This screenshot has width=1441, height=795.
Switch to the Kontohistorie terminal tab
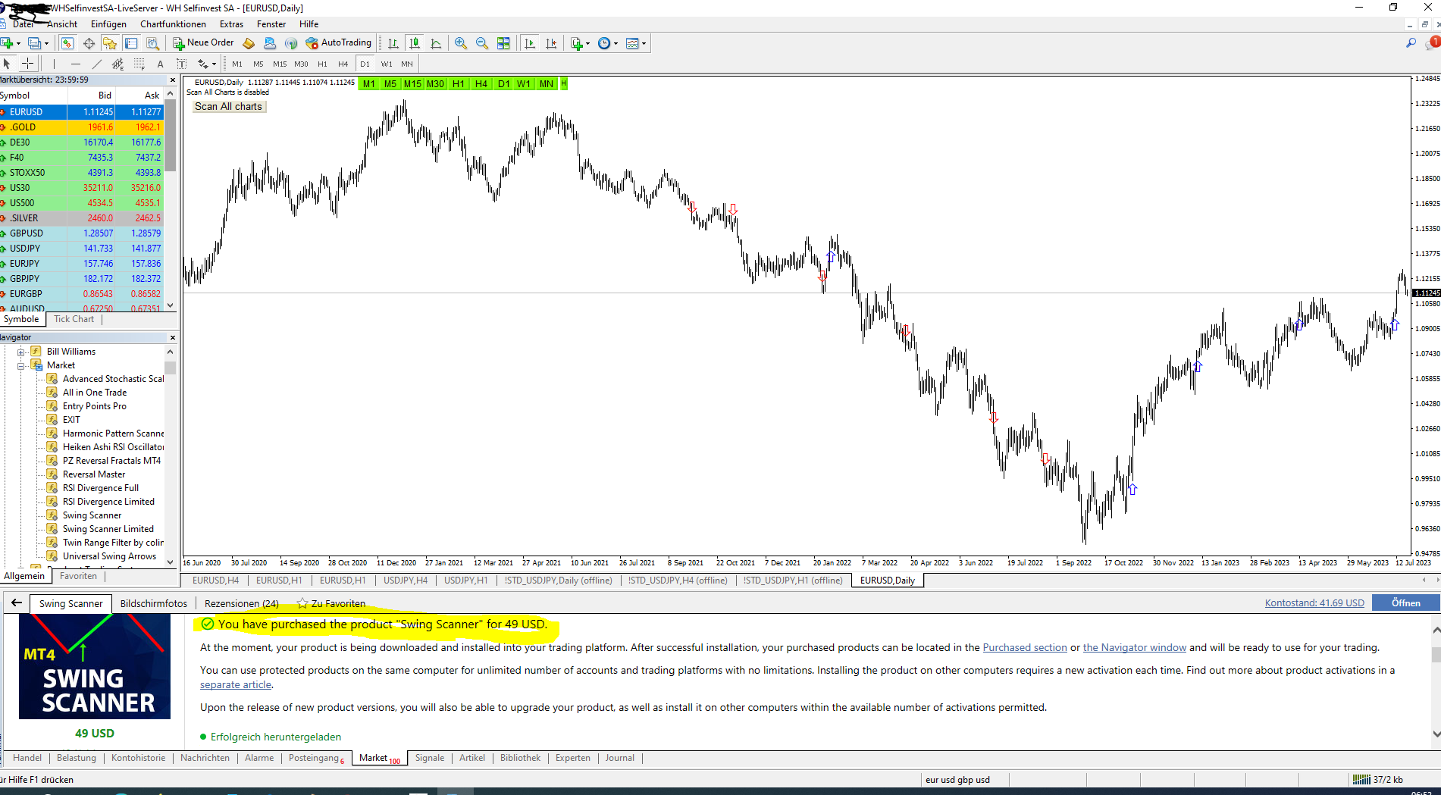point(138,758)
